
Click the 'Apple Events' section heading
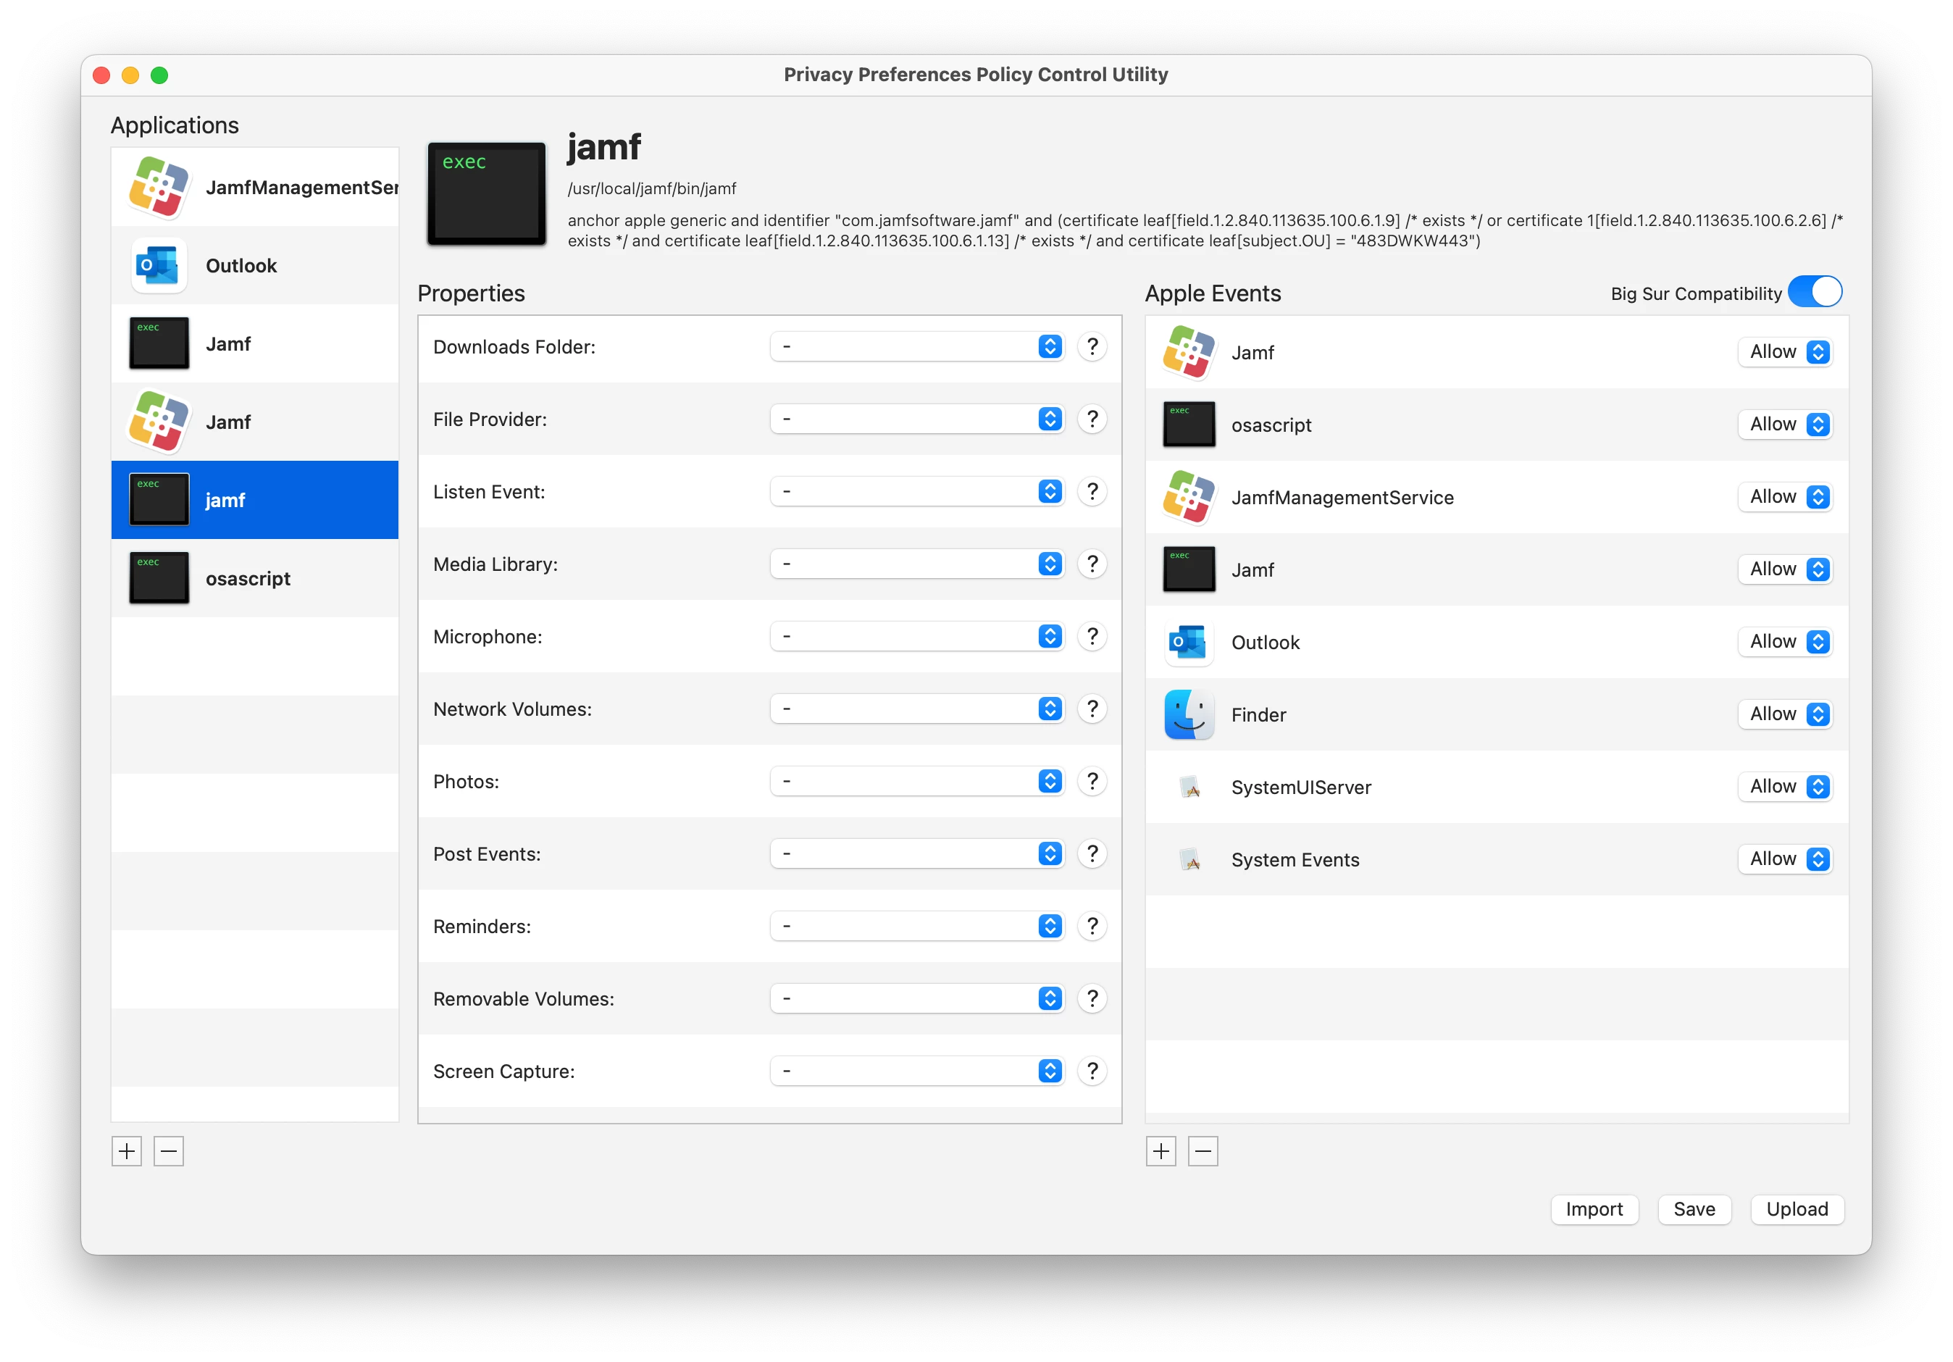point(1212,293)
